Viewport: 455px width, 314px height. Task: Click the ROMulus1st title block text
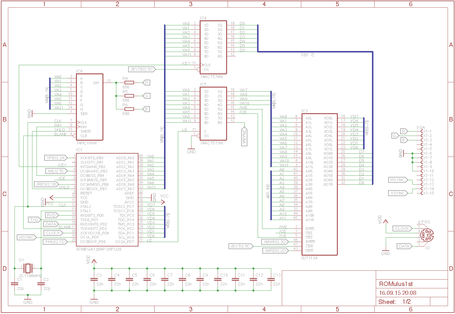pos(396,284)
